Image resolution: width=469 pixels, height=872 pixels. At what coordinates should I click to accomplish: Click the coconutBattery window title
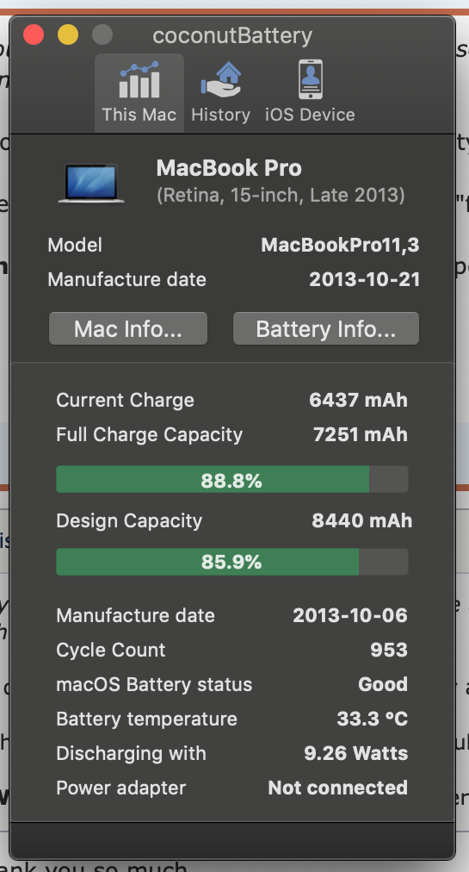coord(232,36)
